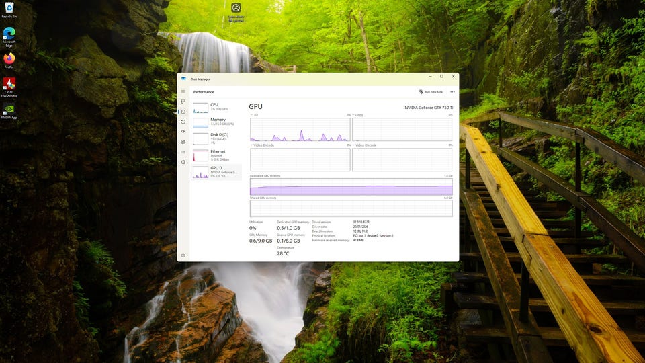The height and width of the screenshot is (363, 645).
Task: Open the Details page icon
Action: (x=183, y=152)
